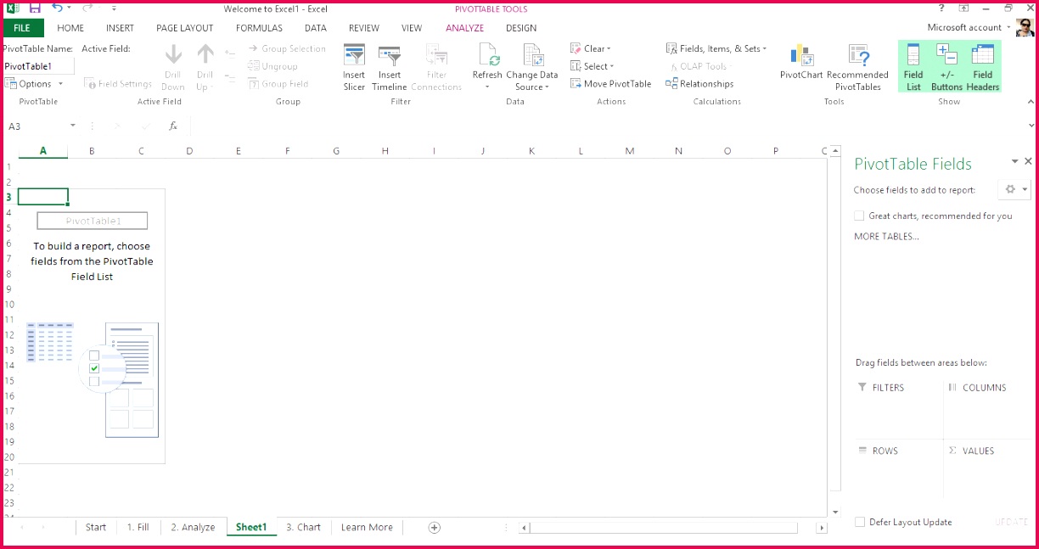Select column A header
1039x549 pixels.
pyautogui.click(x=42, y=151)
